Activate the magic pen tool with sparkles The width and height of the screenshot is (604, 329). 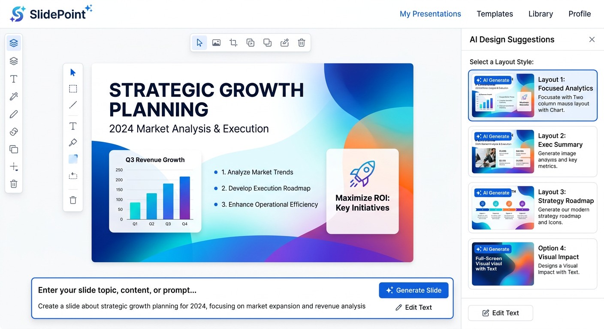[x=14, y=96]
